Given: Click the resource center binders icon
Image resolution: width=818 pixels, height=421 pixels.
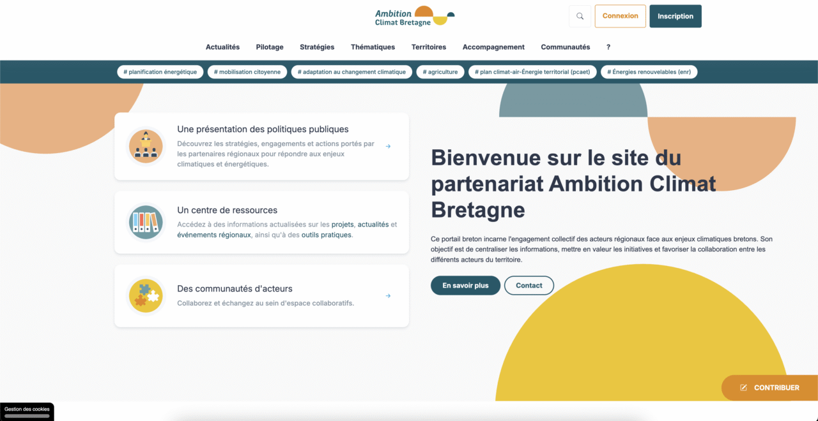Looking at the screenshot, I should click(146, 222).
